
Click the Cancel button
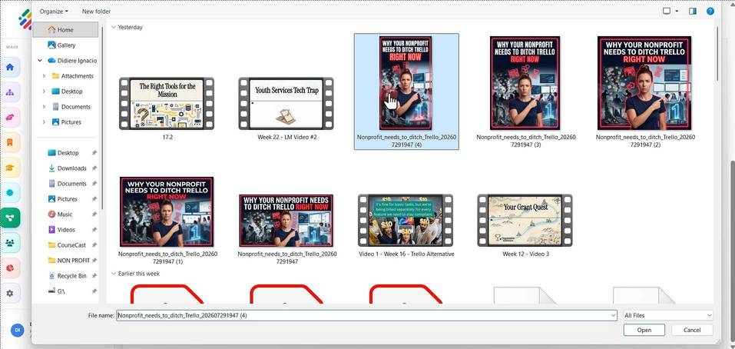[692, 330]
